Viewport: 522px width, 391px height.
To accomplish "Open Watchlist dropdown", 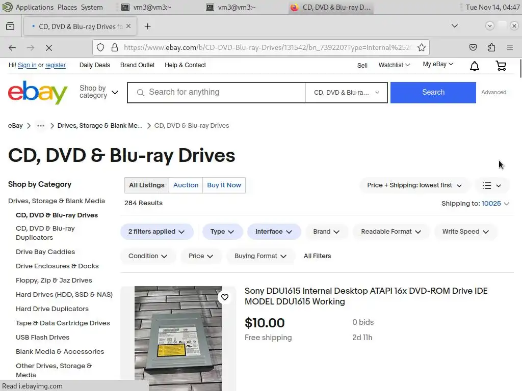I will 394,65.
